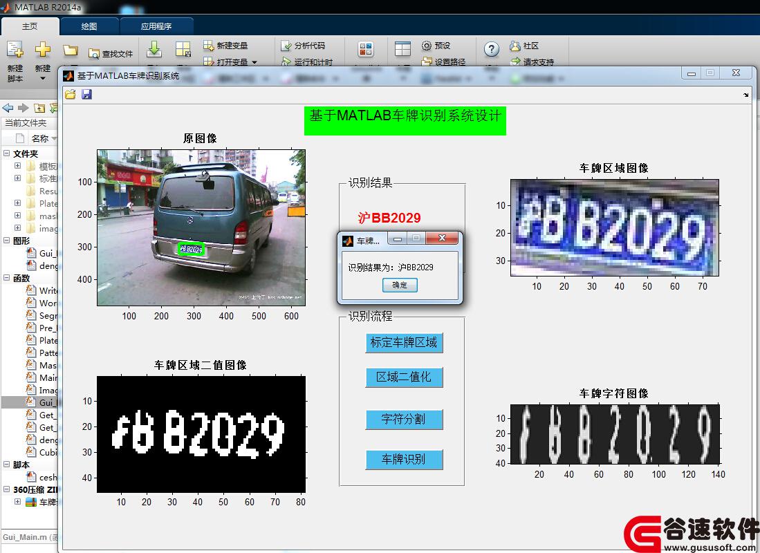This screenshot has width=760, height=553.
Task: Expand the imag folder node
Action: (x=17, y=228)
